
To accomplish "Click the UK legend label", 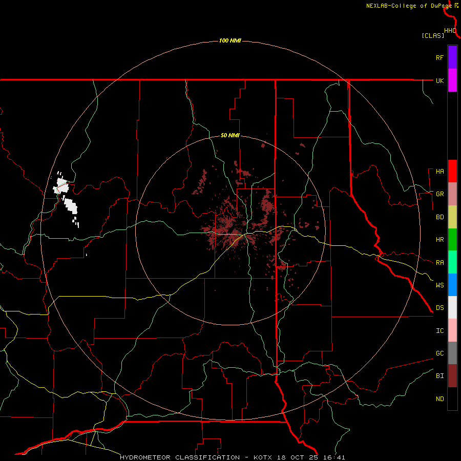I will coord(439,80).
